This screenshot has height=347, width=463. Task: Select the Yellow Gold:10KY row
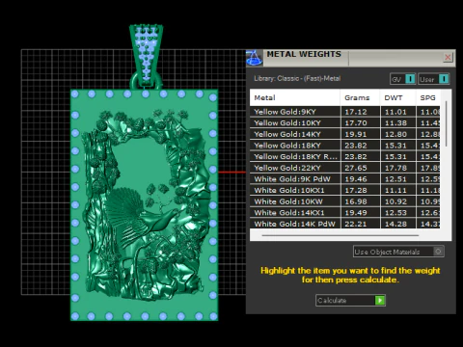pos(344,123)
